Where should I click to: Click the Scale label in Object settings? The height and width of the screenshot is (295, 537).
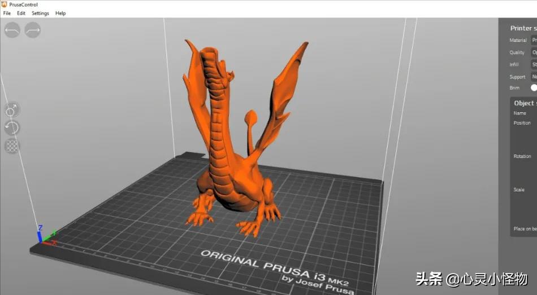point(519,190)
